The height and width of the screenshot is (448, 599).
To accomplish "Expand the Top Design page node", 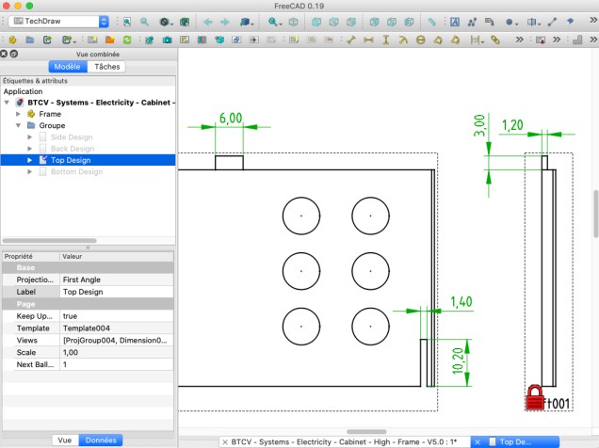I will pyautogui.click(x=29, y=160).
